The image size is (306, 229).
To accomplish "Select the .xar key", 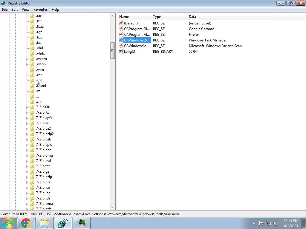I will coord(39,75).
